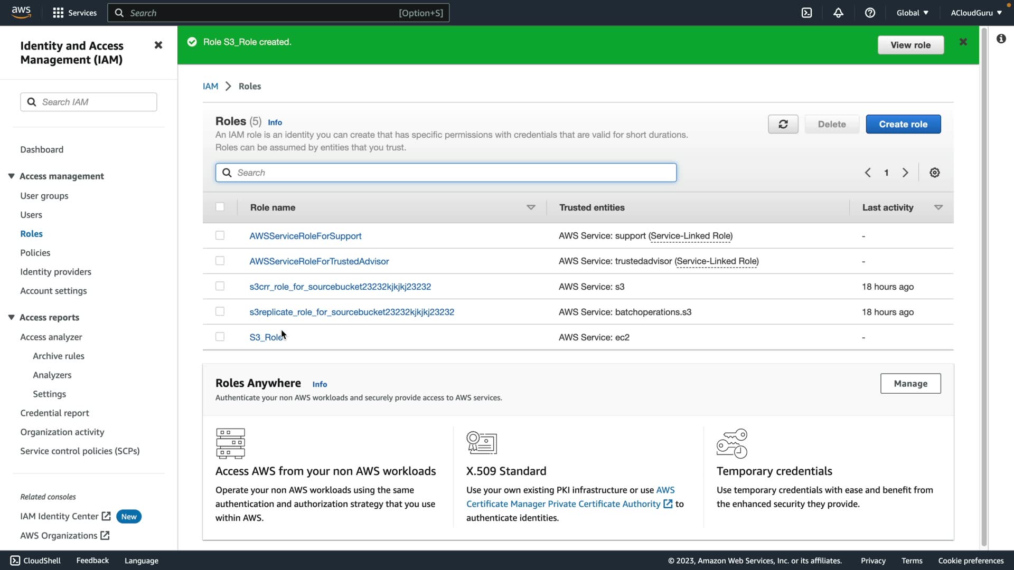1014x570 pixels.
Task: Open the S3_Role link
Action: [266, 337]
